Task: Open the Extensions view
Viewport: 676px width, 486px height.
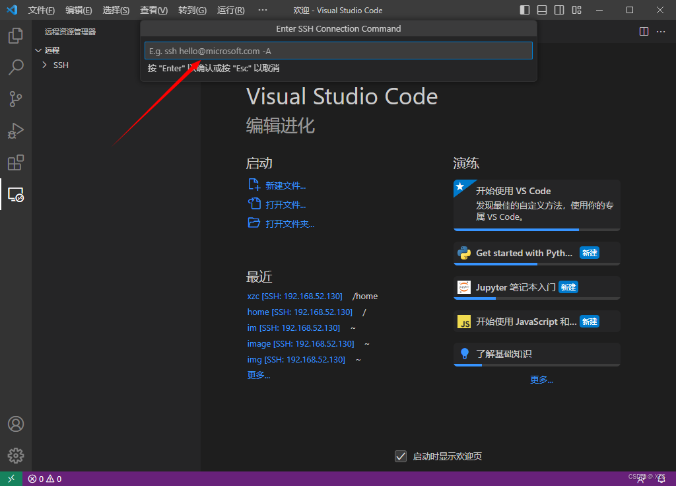Action: point(15,162)
